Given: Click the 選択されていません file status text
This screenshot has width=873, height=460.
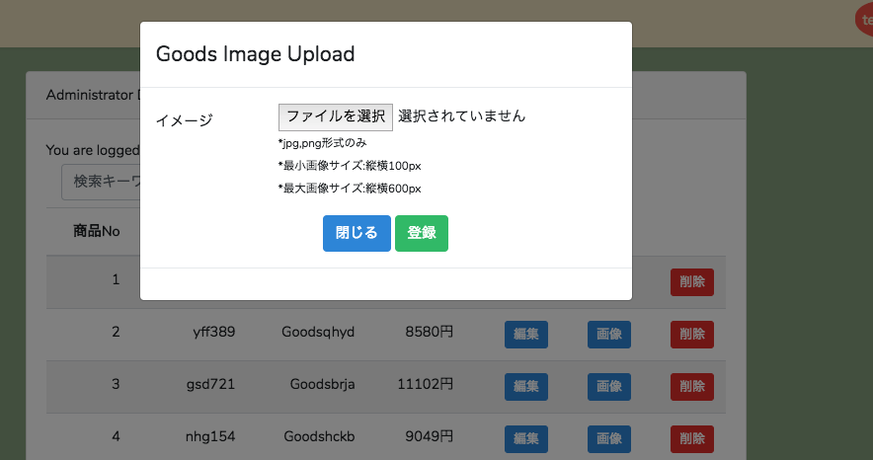Looking at the screenshot, I should [461, 116].
